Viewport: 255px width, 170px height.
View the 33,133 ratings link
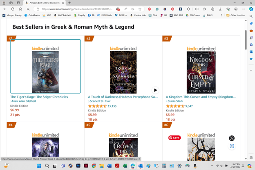112,106
